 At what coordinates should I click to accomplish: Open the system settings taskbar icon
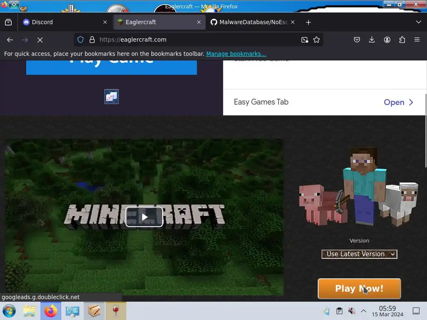[73, 311]
